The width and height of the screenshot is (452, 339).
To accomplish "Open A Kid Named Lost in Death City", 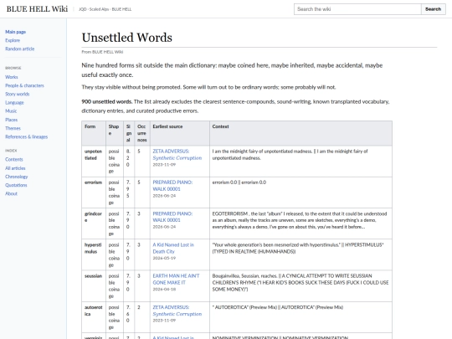I will click(173, 249).
